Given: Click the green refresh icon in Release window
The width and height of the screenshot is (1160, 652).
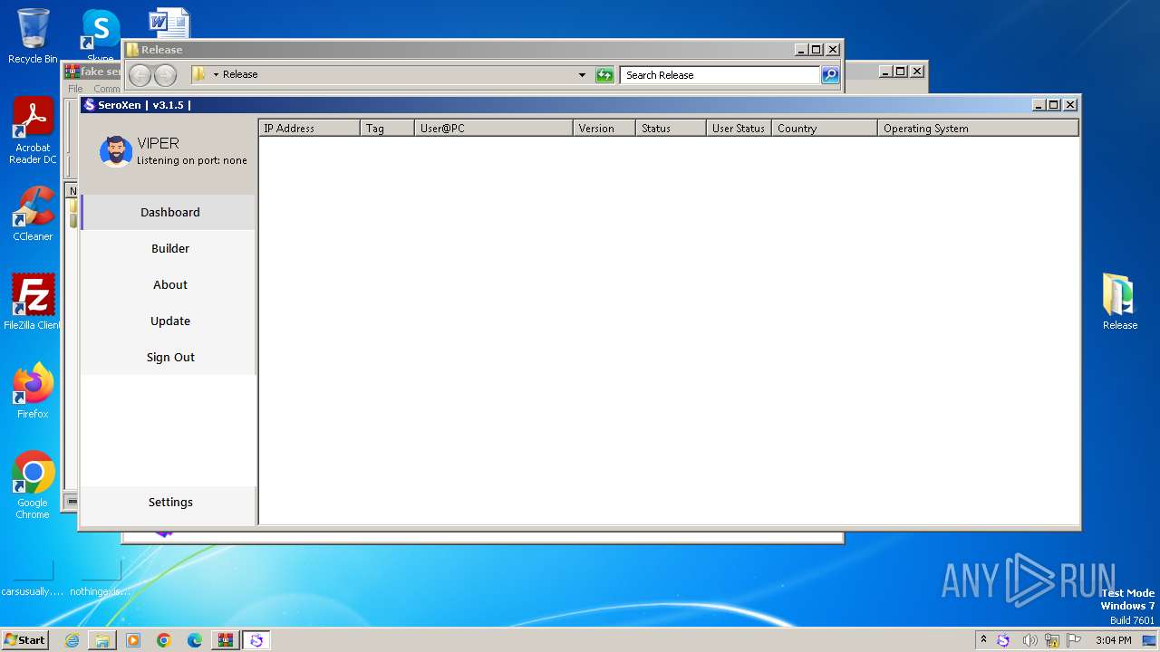Looking at the screenshot, I should click(x=604, y=75).
